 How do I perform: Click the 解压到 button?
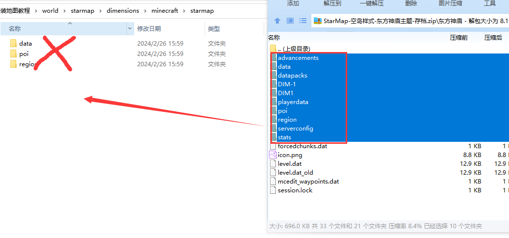332,3
